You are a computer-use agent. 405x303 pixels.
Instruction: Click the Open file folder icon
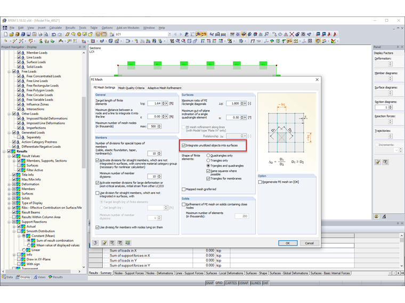tap(11, 34)
